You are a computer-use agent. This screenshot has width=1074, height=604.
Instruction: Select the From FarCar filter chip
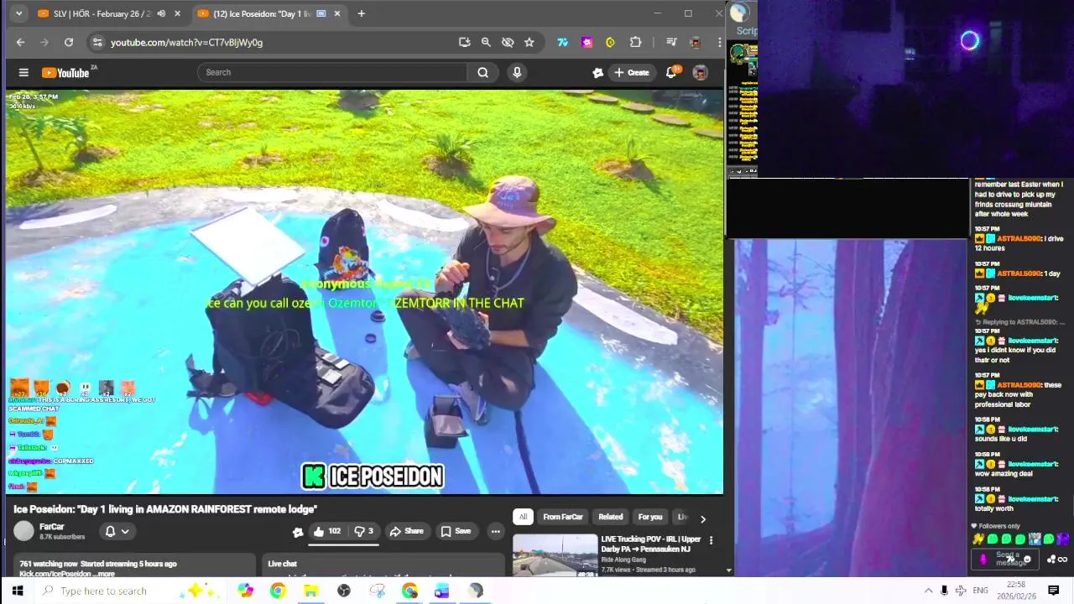click(562, 517)
